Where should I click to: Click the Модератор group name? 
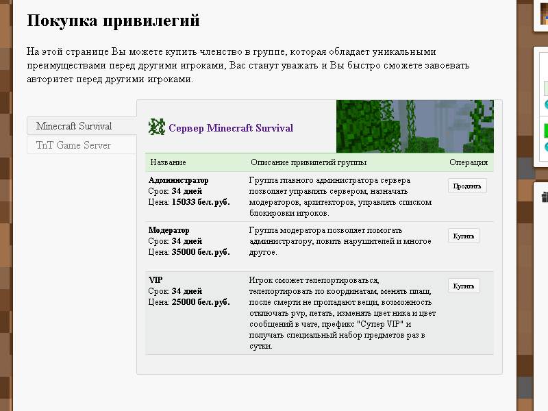(x=169, y=230)
